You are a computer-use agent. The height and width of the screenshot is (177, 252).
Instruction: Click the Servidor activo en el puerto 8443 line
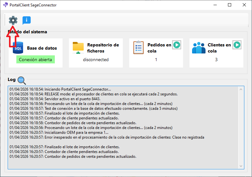[x=55, y=99]
